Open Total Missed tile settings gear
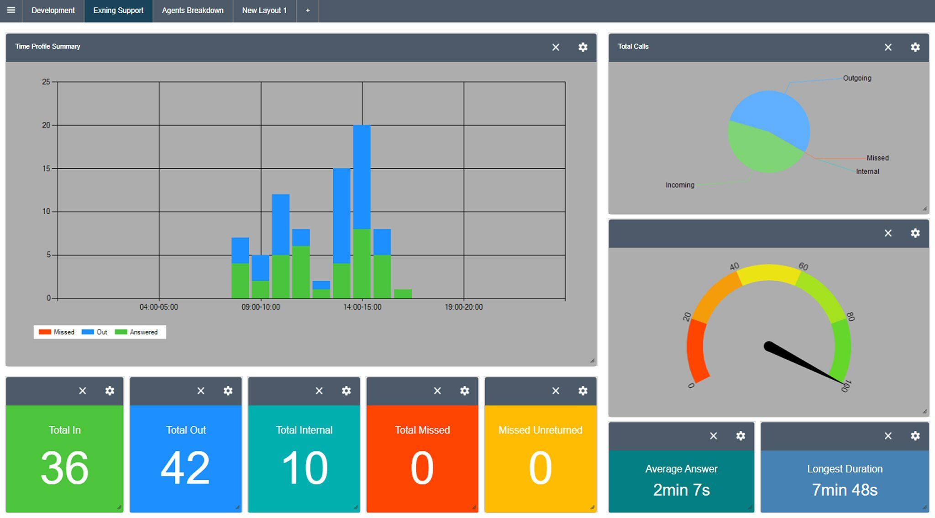 click(x=465, y=391)
